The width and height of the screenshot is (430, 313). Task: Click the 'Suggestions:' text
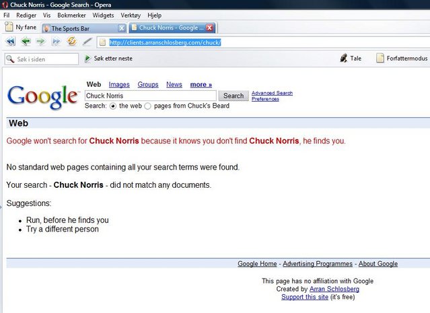(29, 203)
